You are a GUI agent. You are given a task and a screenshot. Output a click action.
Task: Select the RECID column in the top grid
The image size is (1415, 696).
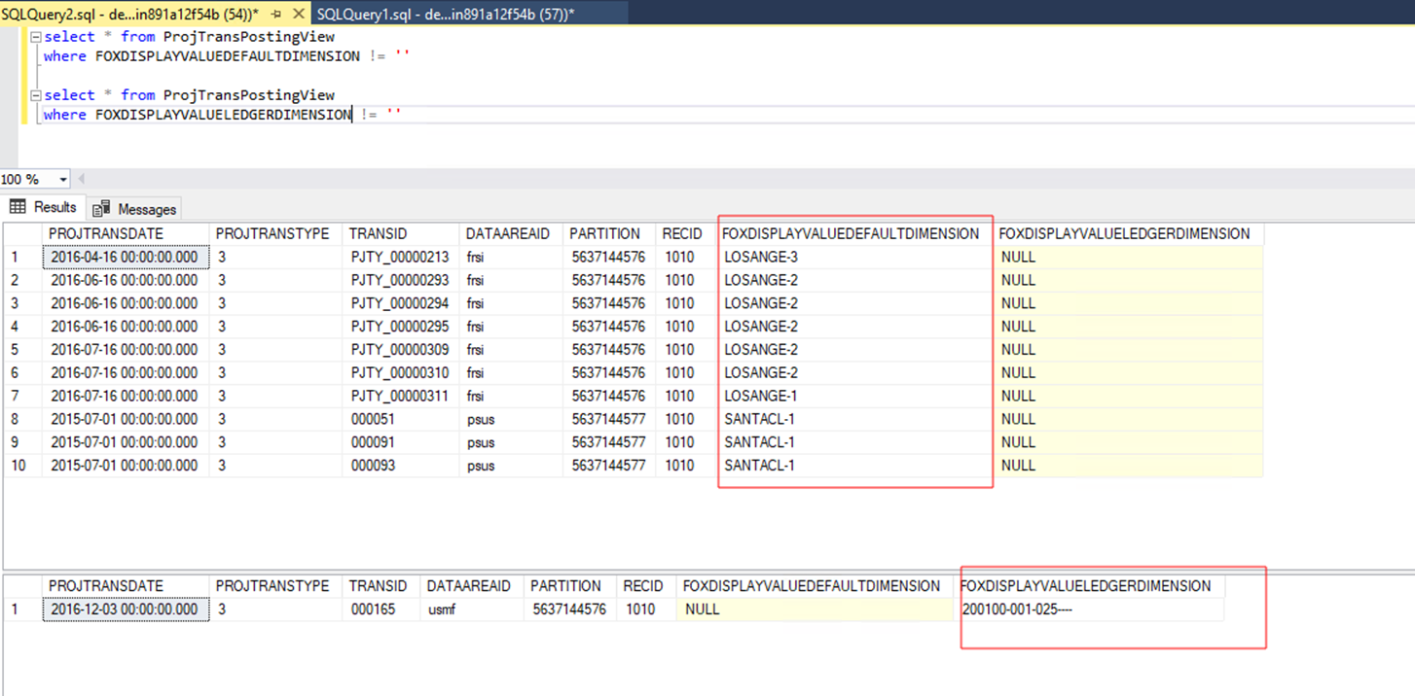tap(682, 233)
